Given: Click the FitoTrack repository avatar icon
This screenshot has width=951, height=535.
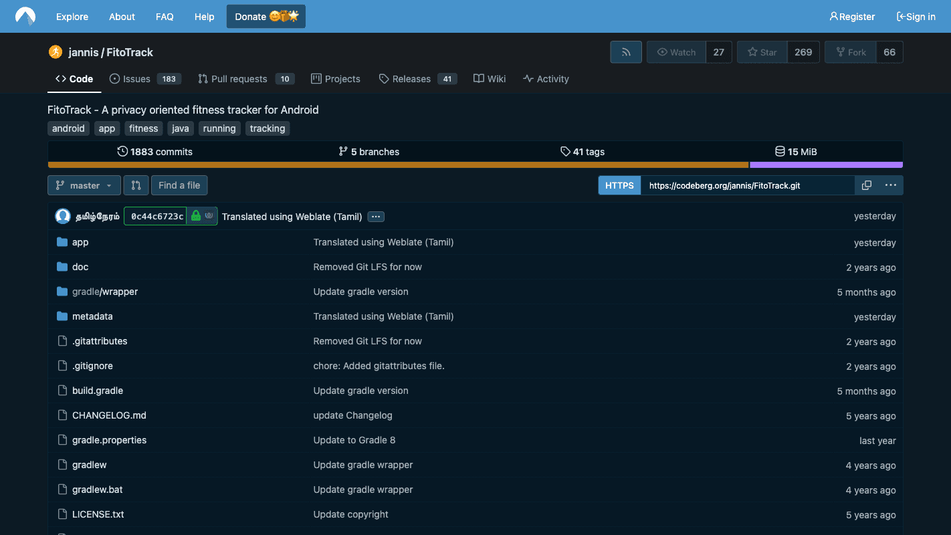Looking at the screenshot, I should click(x=56, y=52).
